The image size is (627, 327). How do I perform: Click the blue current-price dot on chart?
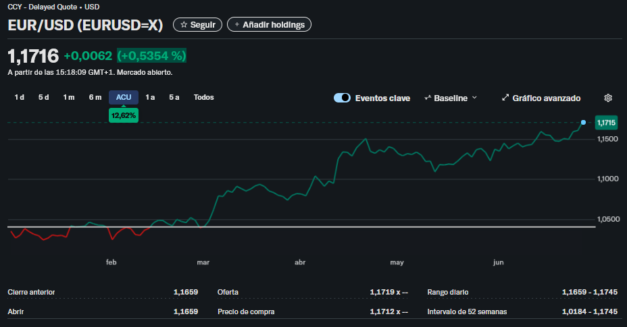coord(584,122)
